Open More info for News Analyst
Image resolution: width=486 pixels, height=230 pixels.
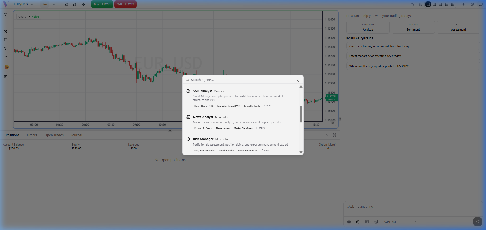221,117
